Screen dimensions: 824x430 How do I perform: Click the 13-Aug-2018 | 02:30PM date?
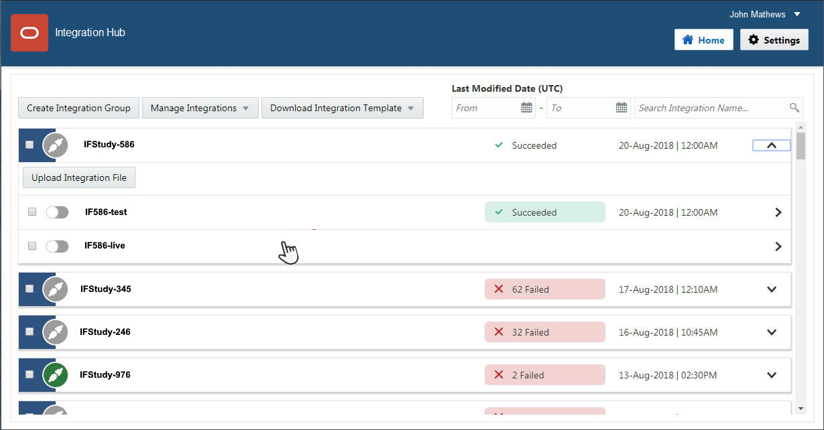(668, 375)
